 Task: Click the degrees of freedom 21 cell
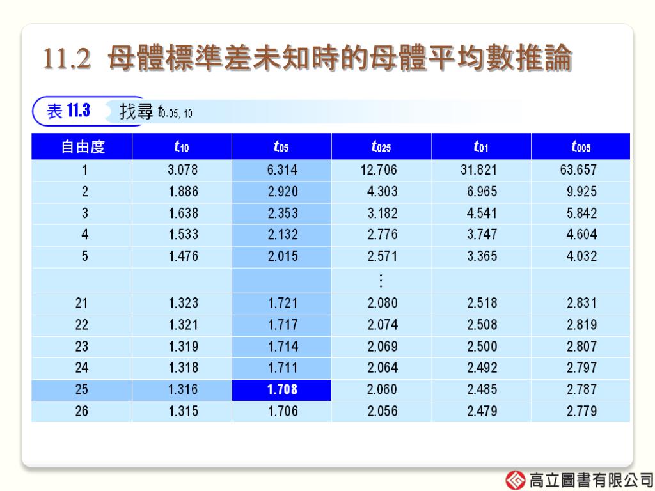click(x=82, y=303)
